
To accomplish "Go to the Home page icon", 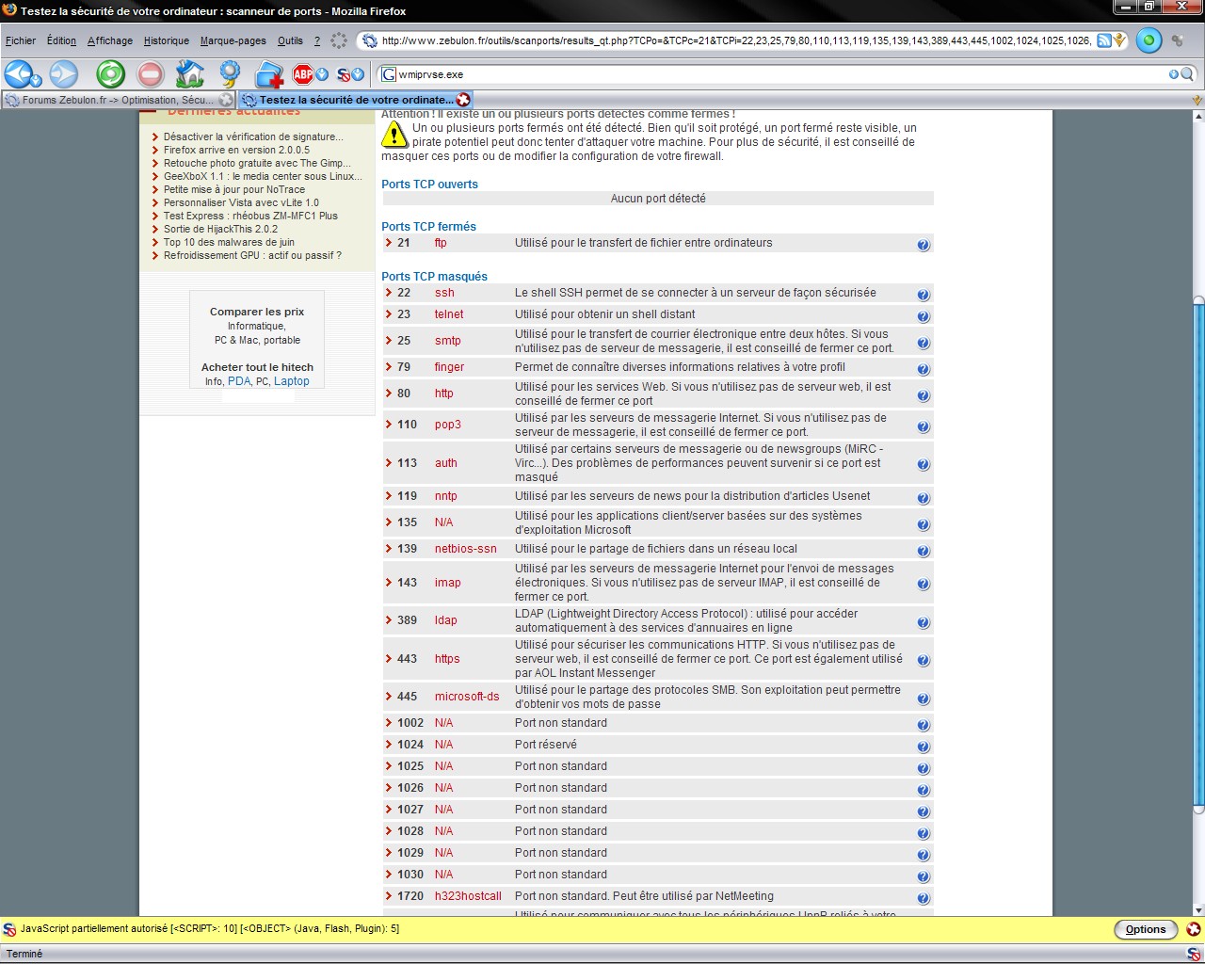I will coord(190,73).
